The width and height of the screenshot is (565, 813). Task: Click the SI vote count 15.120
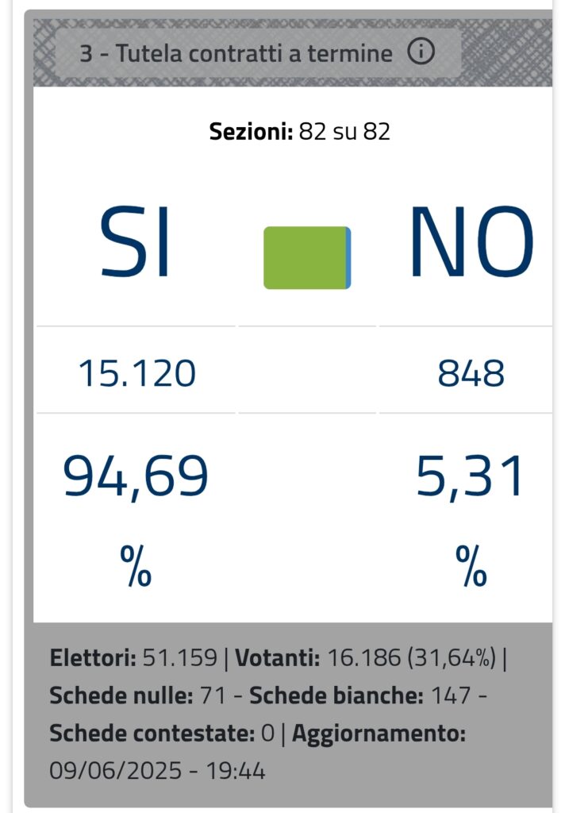(137, 373)
